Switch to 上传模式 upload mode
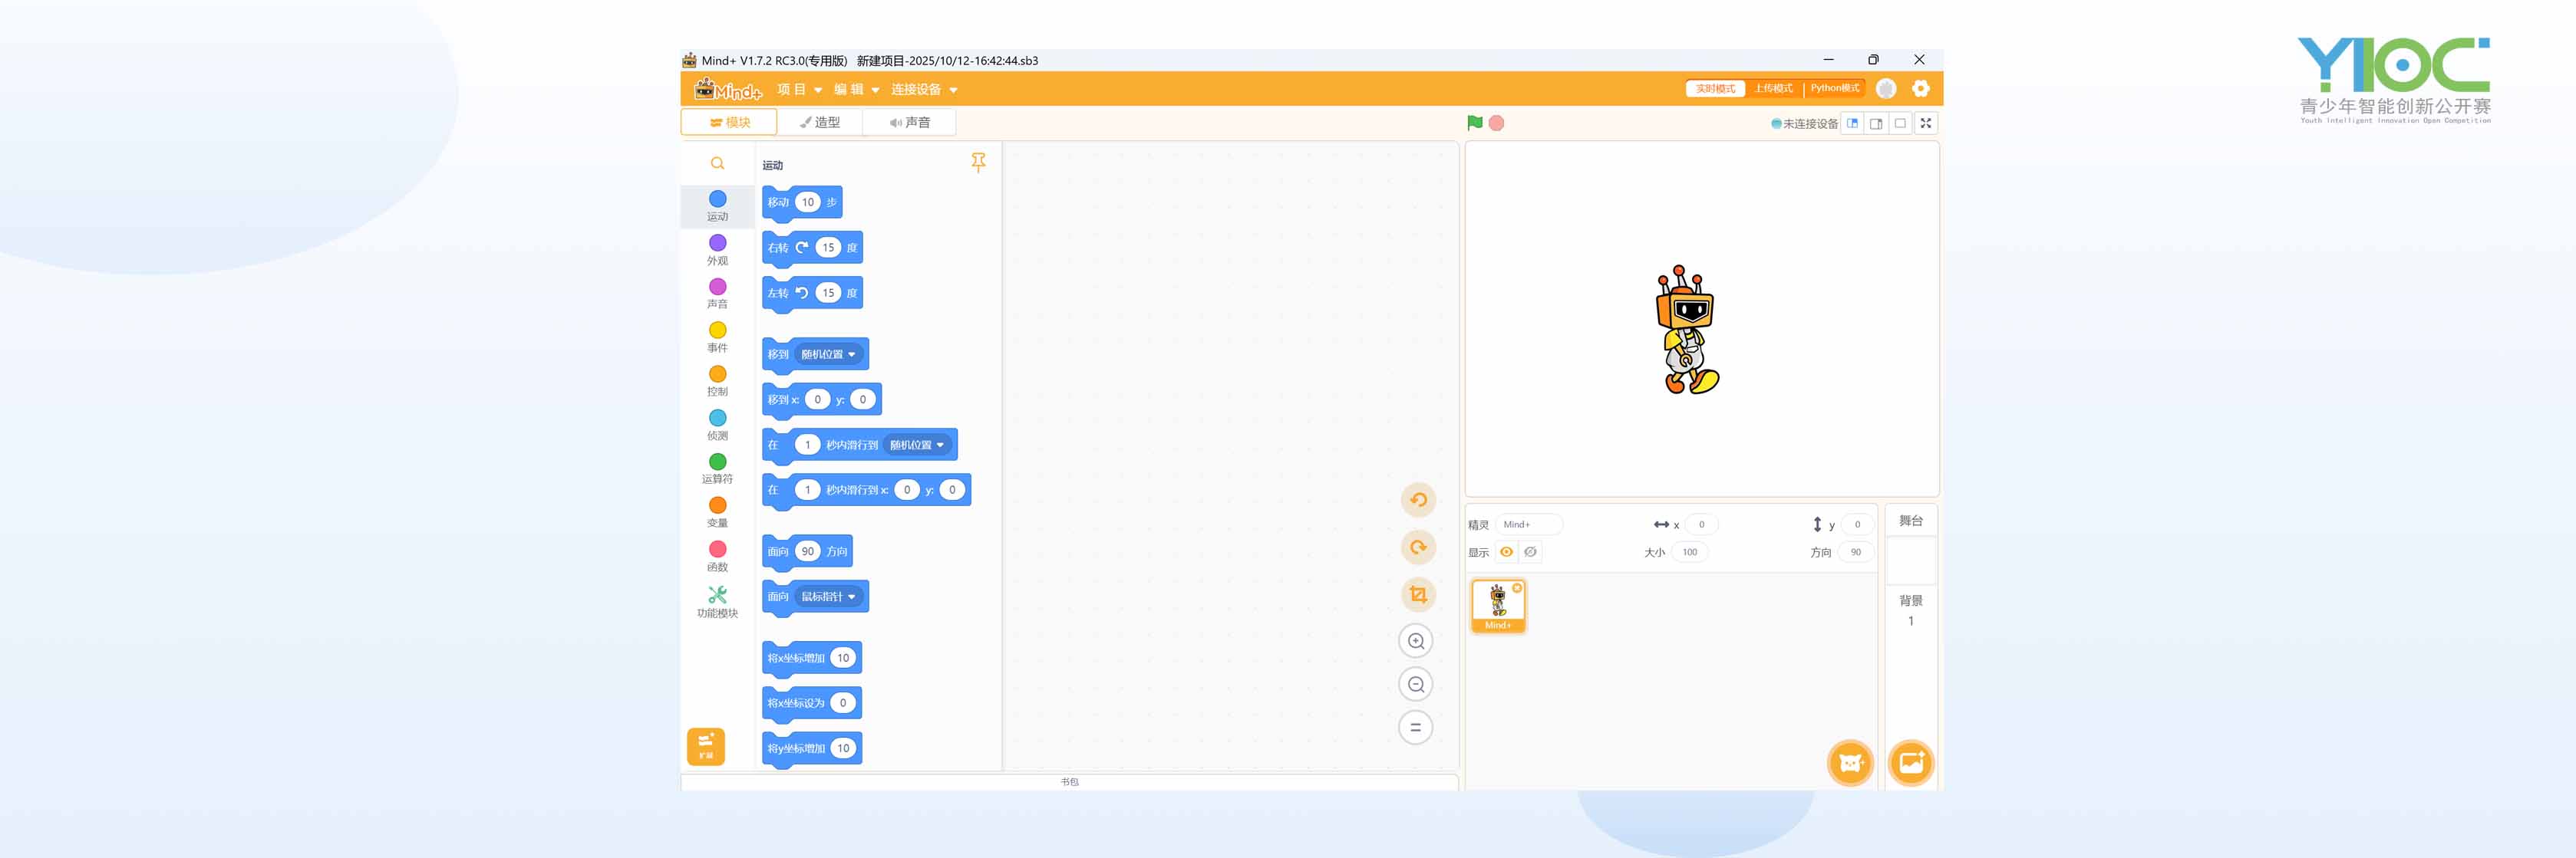The width and height of the screenshot is (2576, 858). click(x=1773, y=89)
